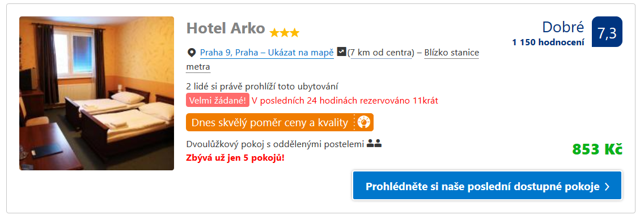This screenshot has height=219, width=644.
Task: Click Blízko stanice metra label
Action: pyautogui.click(x=332, y=59)
